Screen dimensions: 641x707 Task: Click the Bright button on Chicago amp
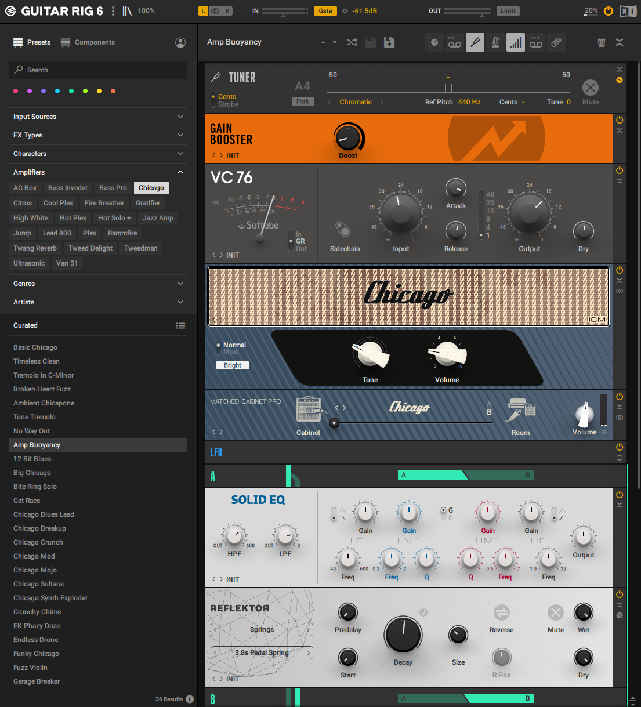click(x=233, y=365)
